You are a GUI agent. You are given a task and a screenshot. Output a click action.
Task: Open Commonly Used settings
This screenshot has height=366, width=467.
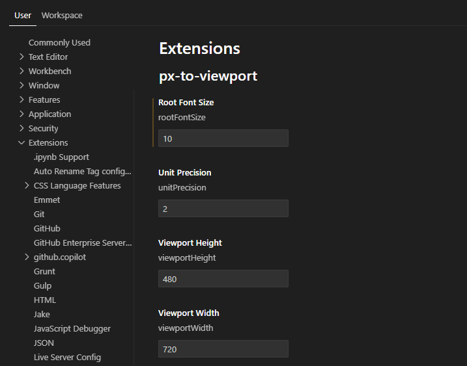tap(59, 42)
